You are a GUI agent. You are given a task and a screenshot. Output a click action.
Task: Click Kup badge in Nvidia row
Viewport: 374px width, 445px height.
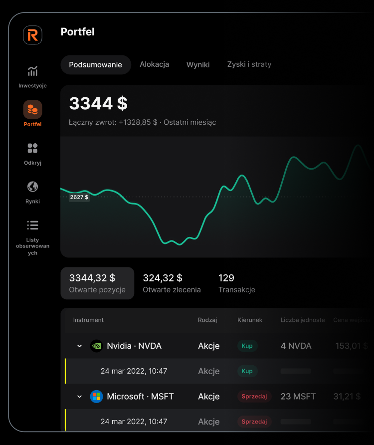(247, 346)
